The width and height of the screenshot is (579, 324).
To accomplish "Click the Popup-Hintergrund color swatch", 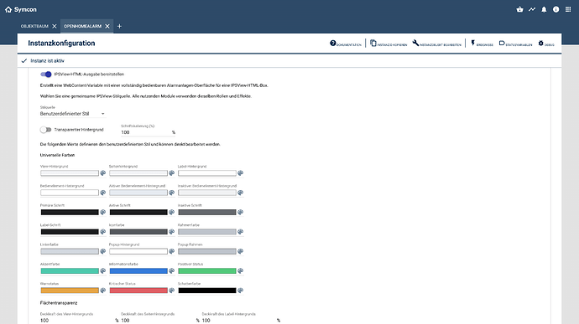I will click(138, 251).
